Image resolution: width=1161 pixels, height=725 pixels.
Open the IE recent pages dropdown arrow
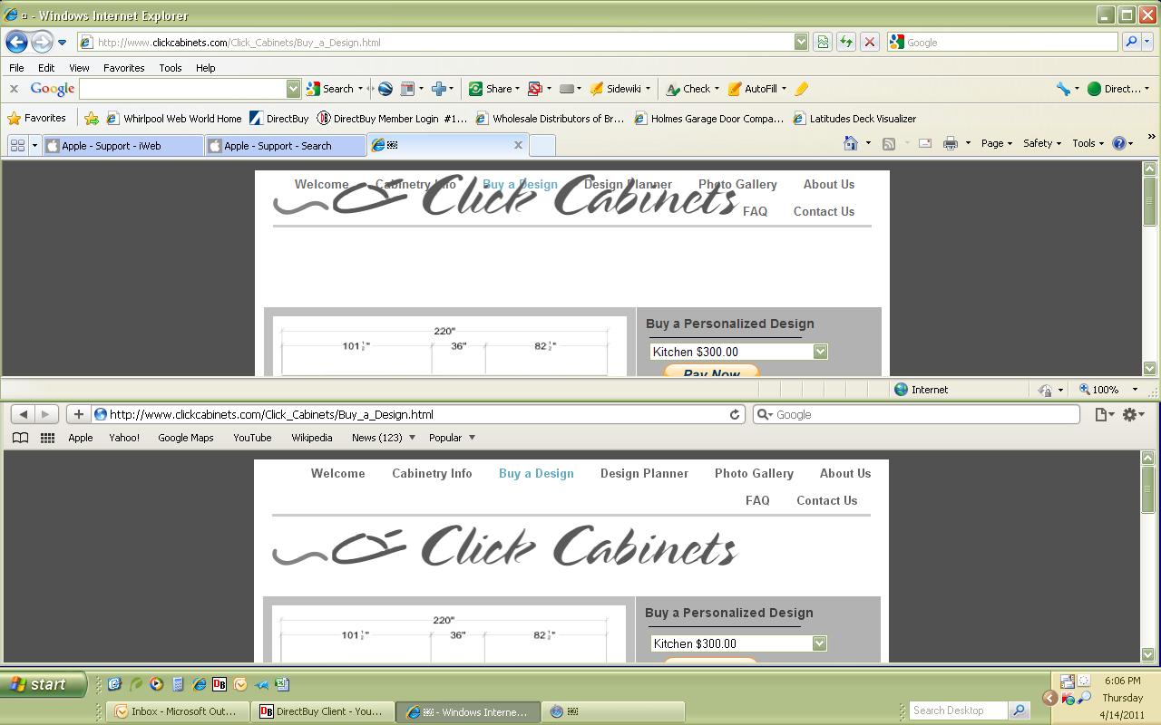[62, 43]
